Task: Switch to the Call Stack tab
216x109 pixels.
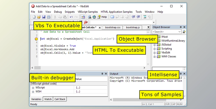Action: [x=60, y=99]
